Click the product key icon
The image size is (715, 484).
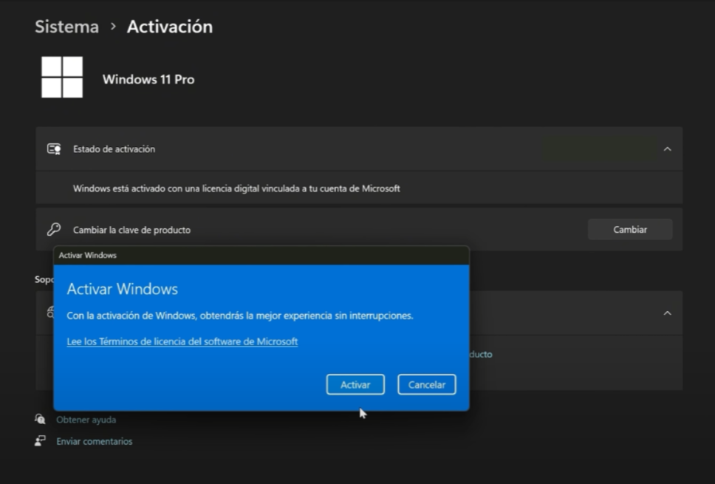point(54,230)
